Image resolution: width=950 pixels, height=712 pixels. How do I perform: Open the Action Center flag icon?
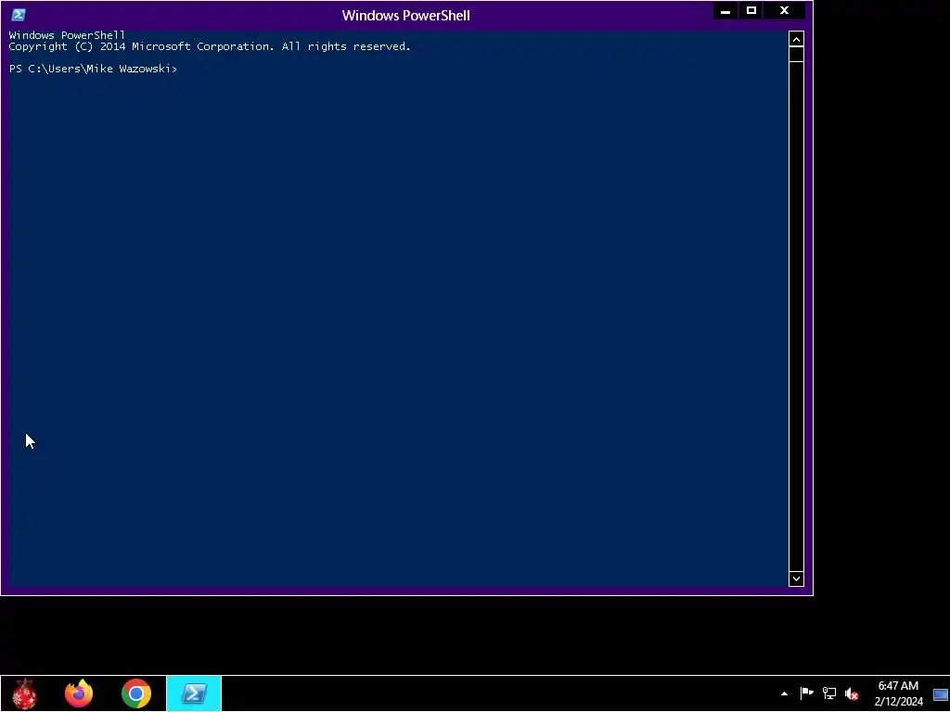pyautogui.click(x=806, y=693)
